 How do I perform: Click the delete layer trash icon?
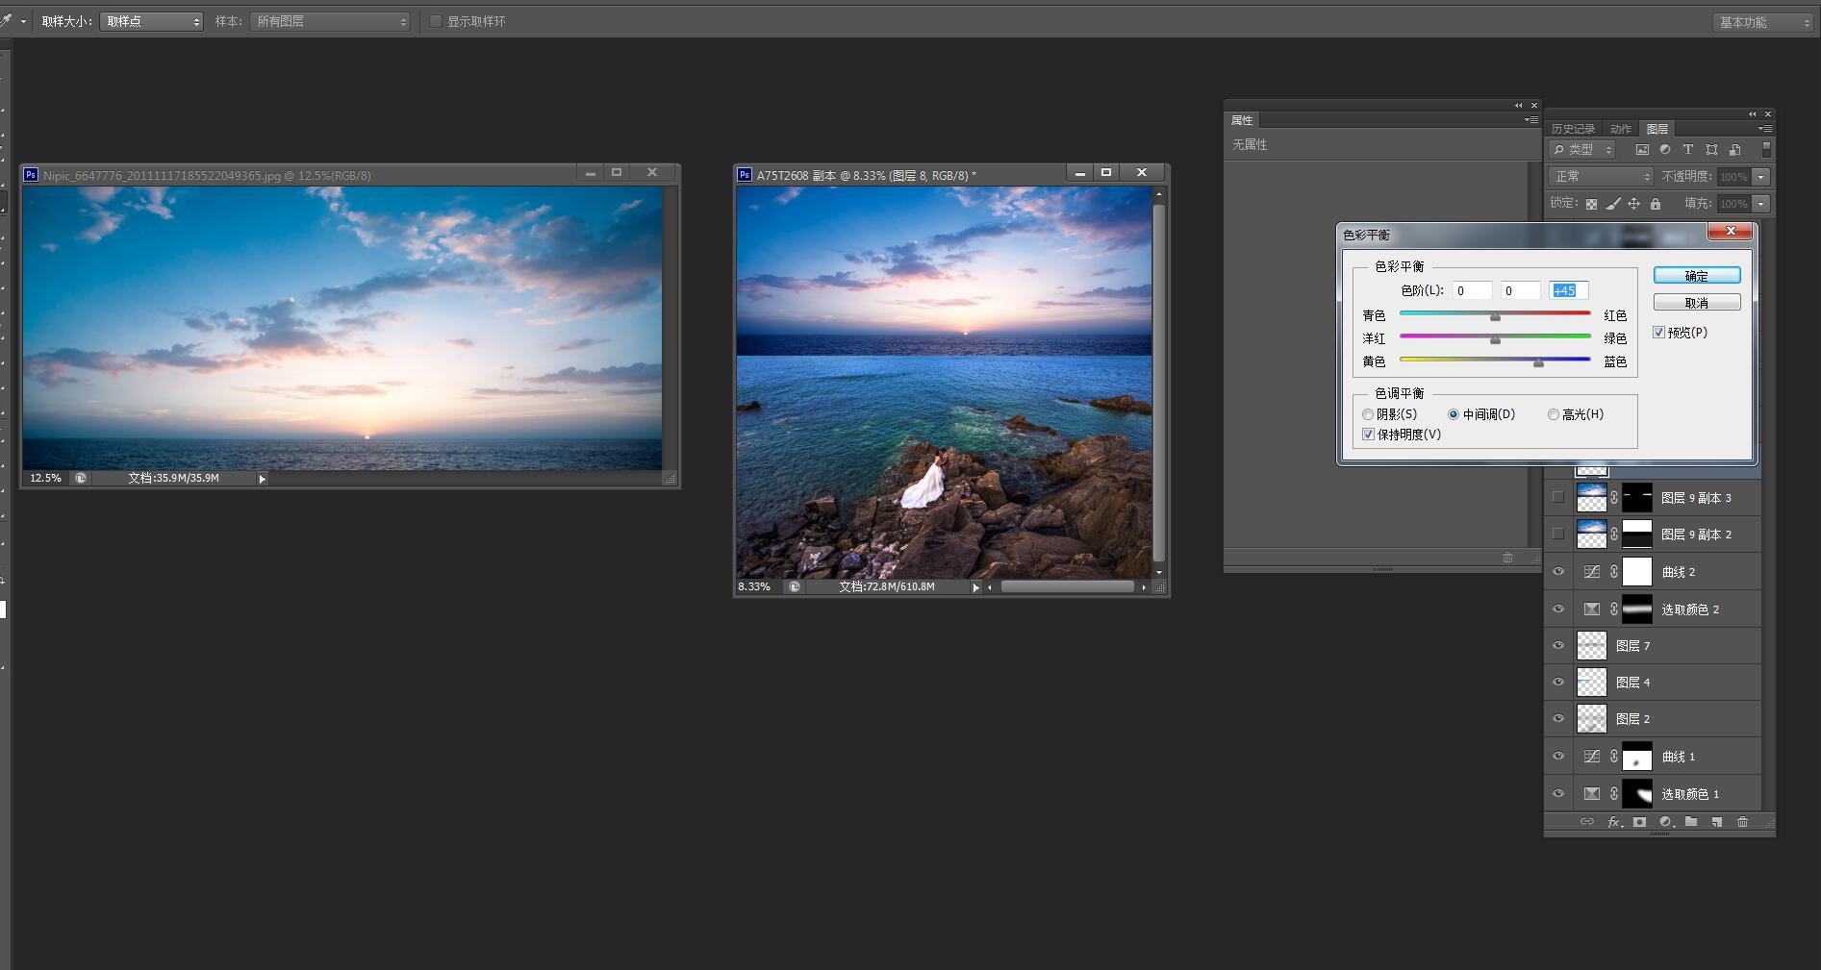point(1742,822)
